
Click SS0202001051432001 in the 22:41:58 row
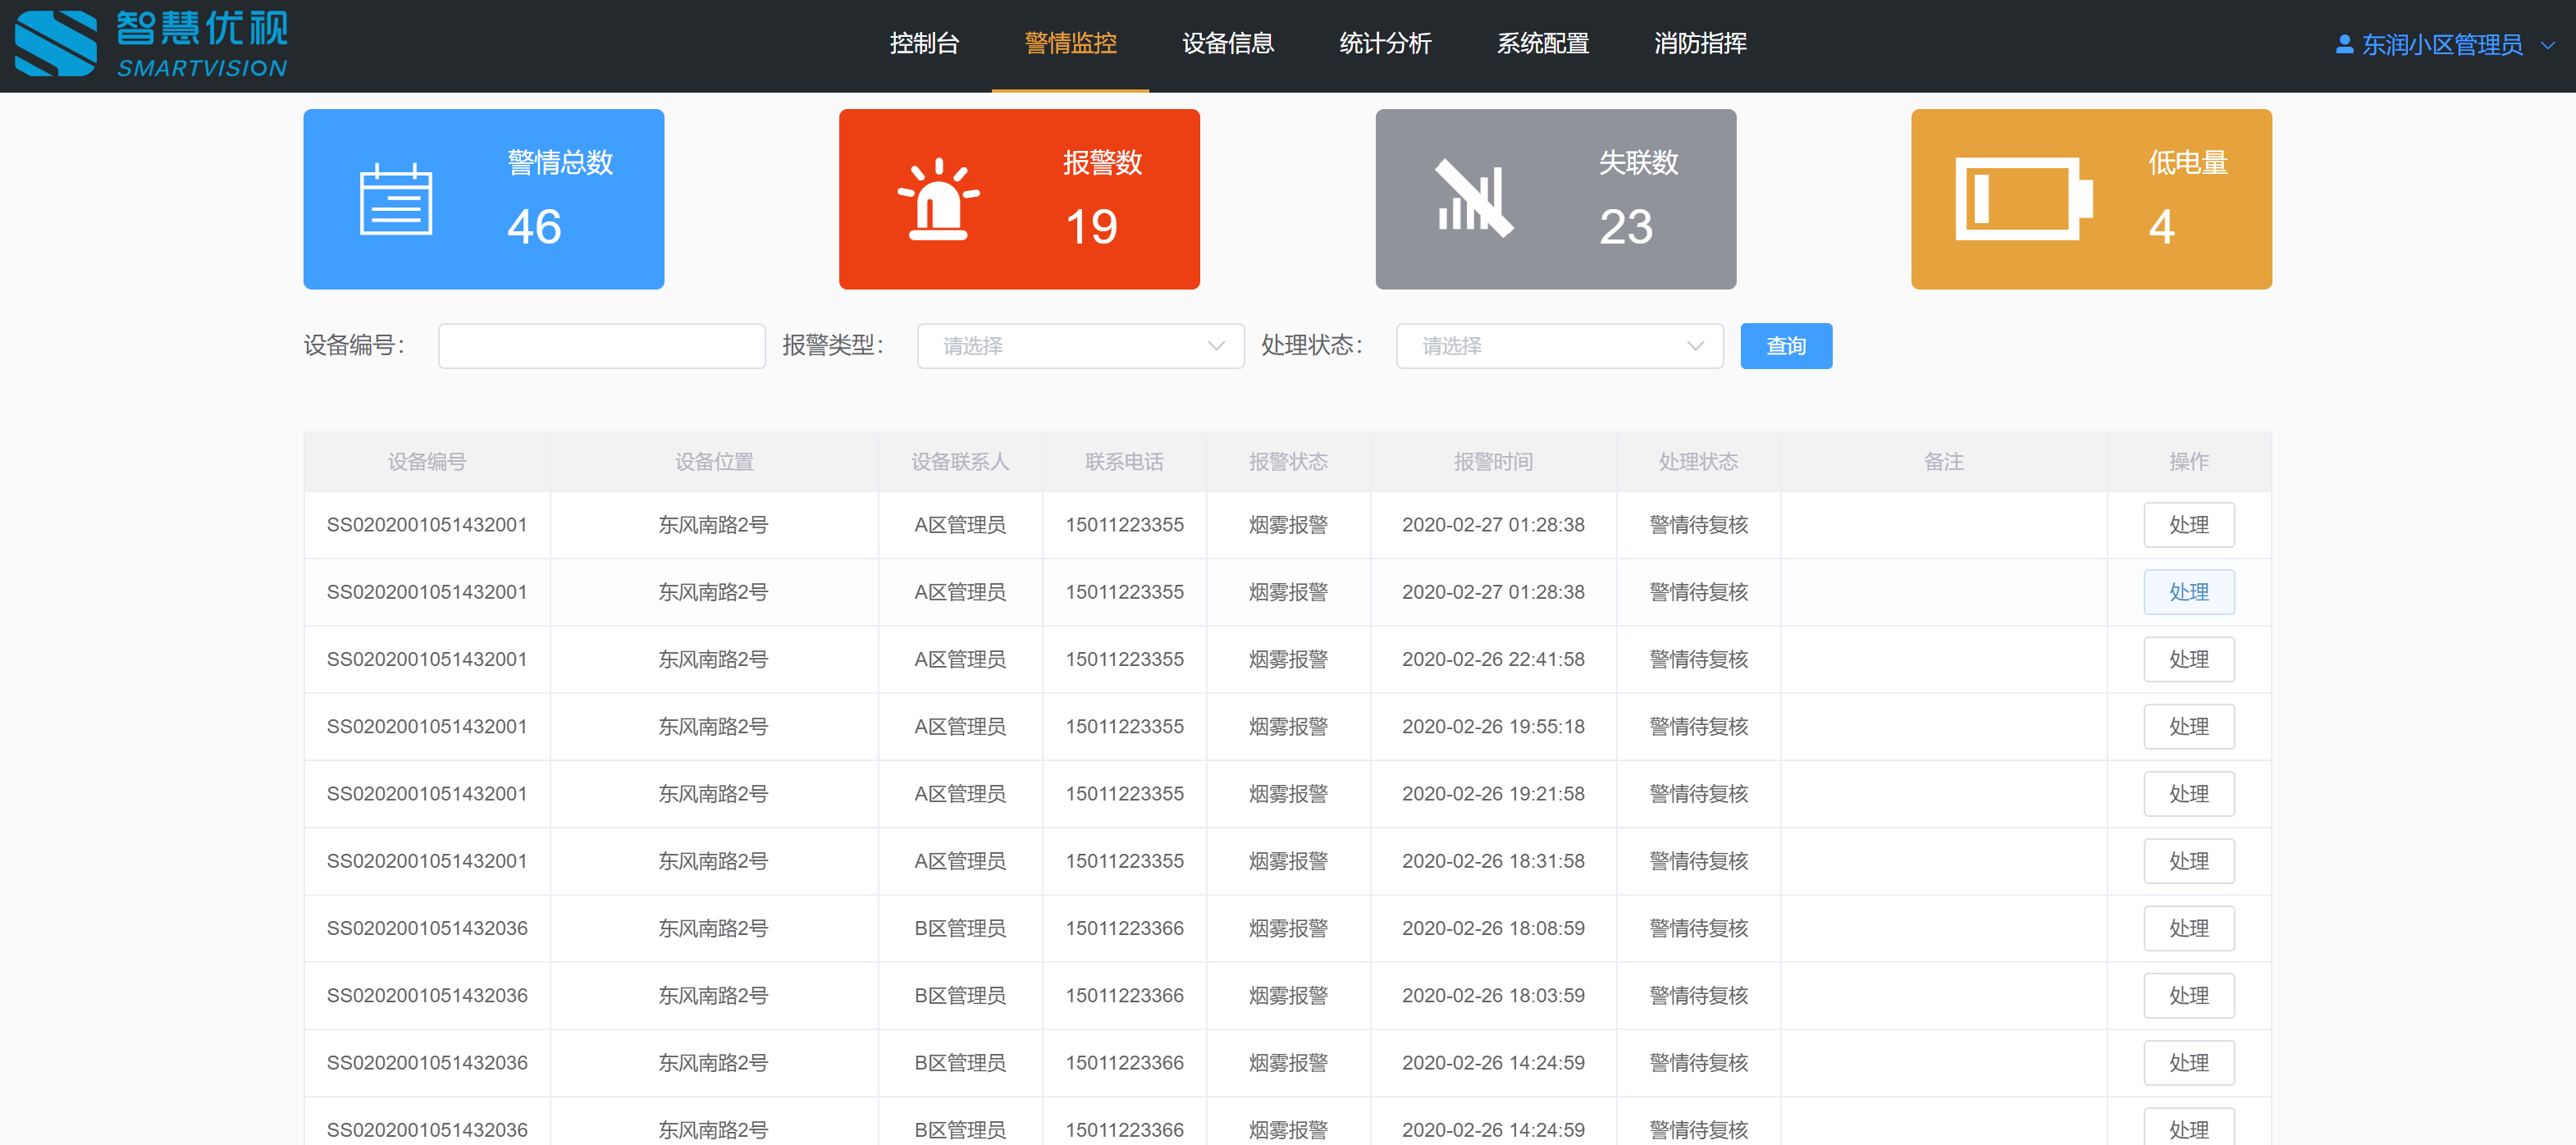427,660
